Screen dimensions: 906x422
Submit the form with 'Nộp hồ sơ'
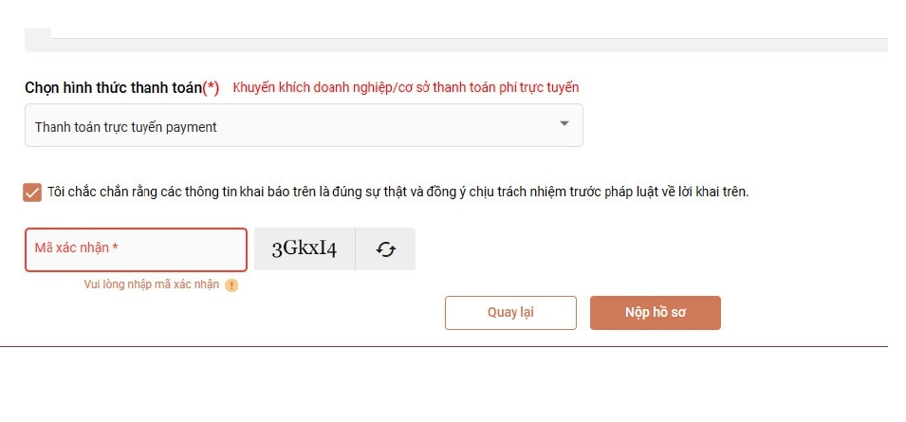click(x=656, y=313)
